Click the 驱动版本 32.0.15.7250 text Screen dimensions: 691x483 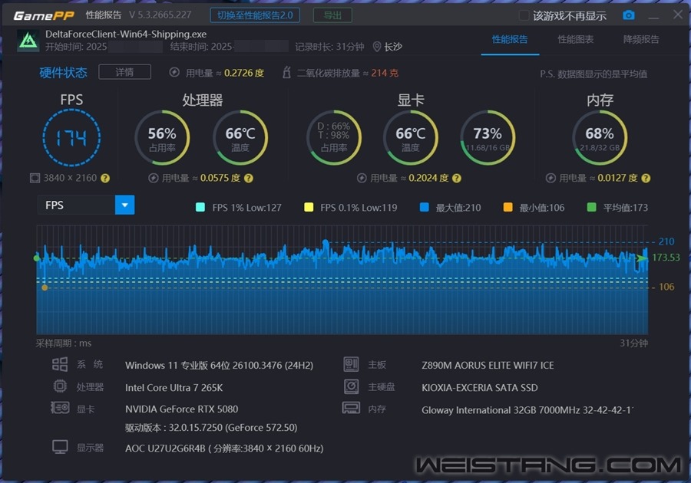(211, 428)
